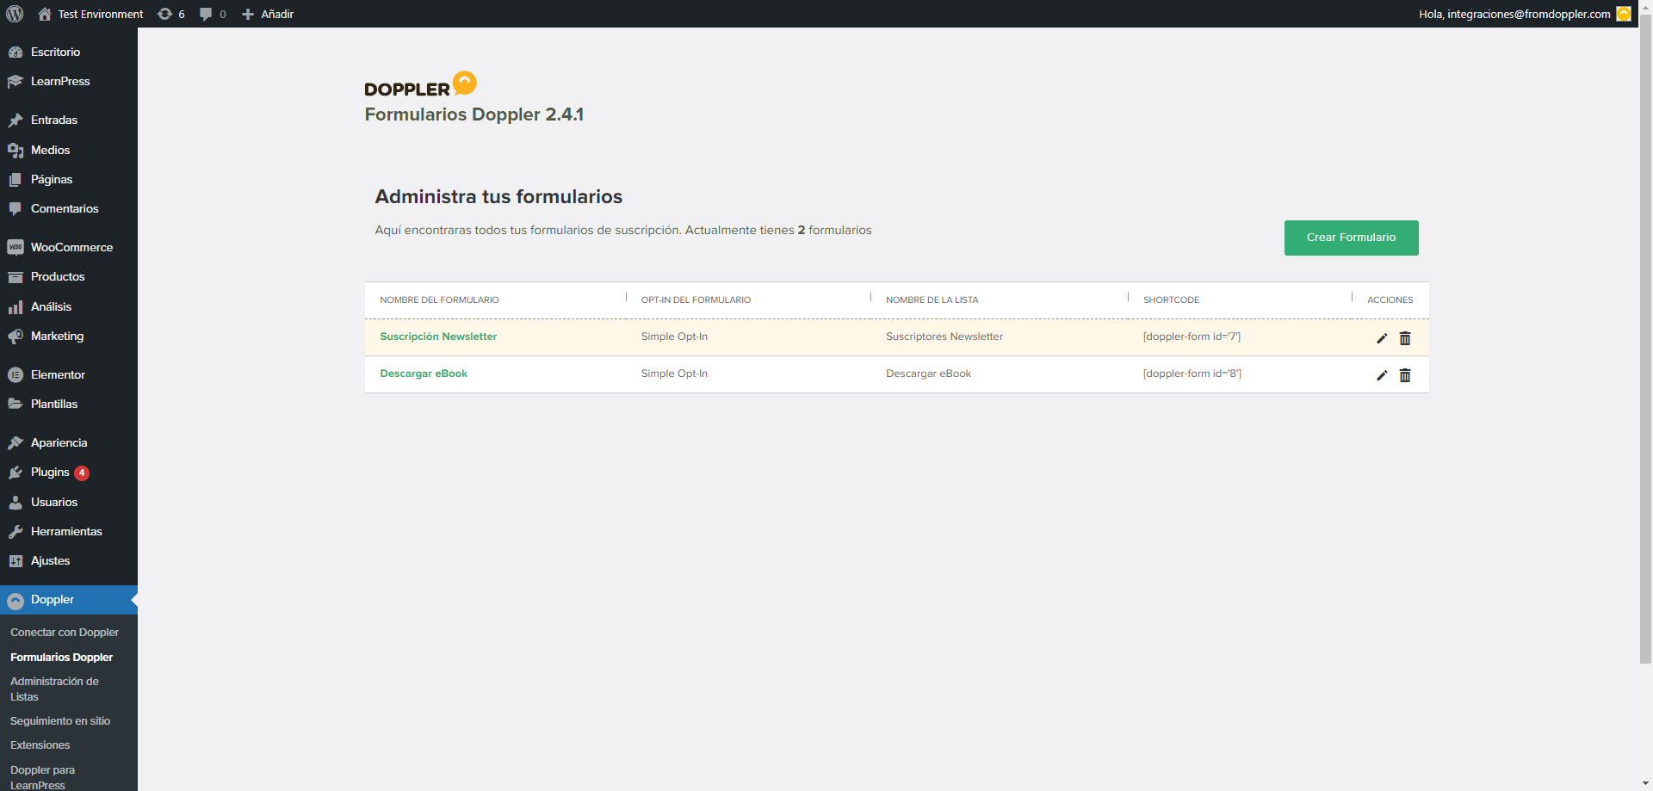Screen dimensions: 1653x791
Task: Click the LearnPress graduation cap icon
Action: pos(15,81)
